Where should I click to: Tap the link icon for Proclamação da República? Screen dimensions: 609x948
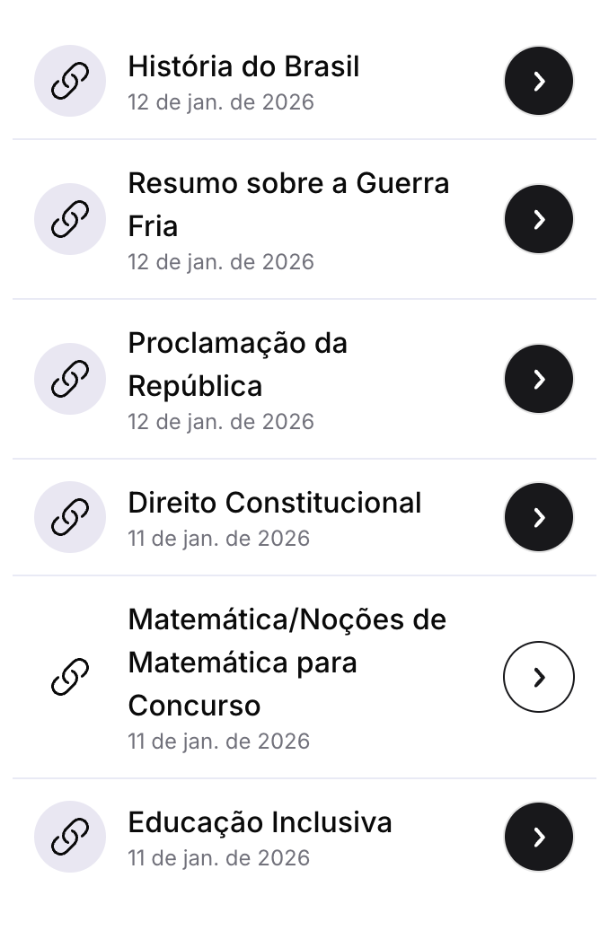point(70,379)
